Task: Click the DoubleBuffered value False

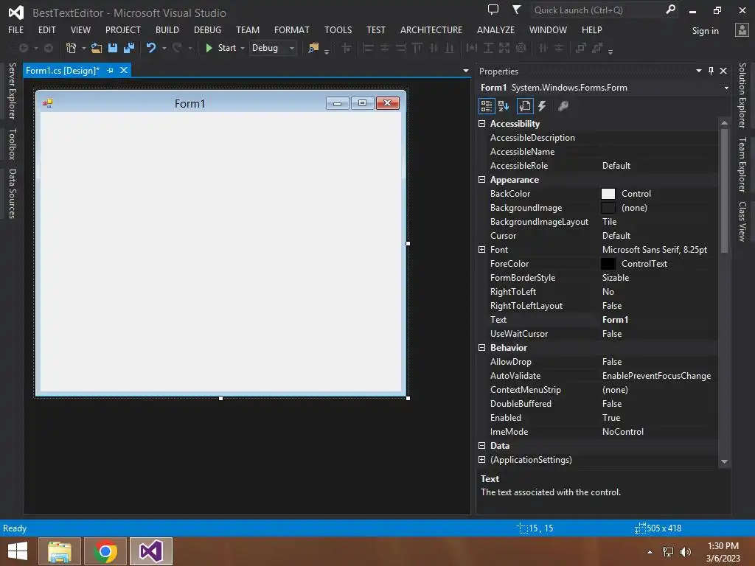Action: pyautogui.click(x=611, y=404)
